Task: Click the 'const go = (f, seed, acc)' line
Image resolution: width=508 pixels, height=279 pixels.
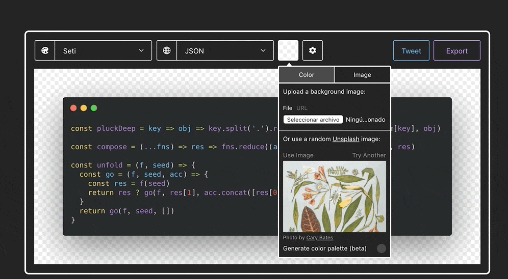Action: [144, 174]
